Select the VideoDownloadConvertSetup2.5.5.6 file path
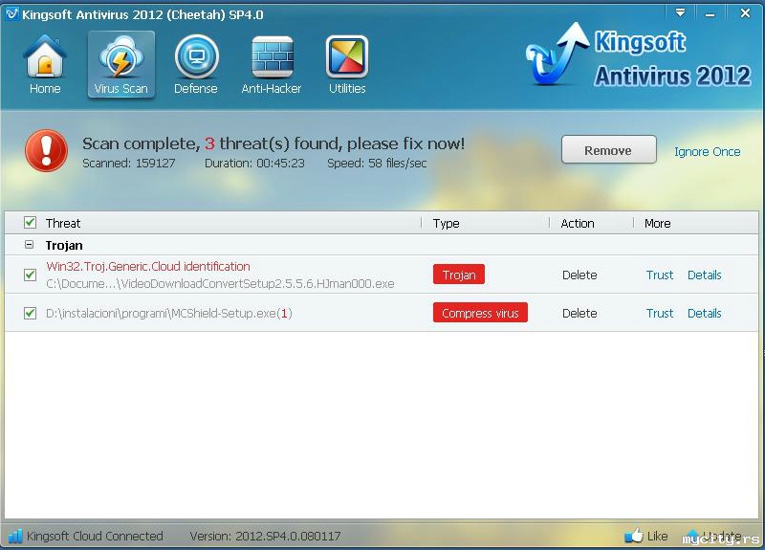Image resolution: width=765 pixels, height=550 pixels. click(220, 283)
